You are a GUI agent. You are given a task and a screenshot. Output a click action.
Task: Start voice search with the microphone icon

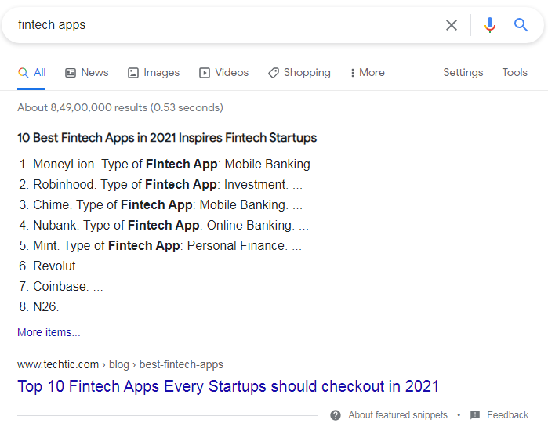coord(490,25)
